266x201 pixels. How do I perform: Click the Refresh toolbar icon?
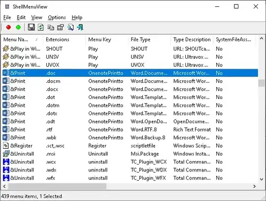[40, 27]
